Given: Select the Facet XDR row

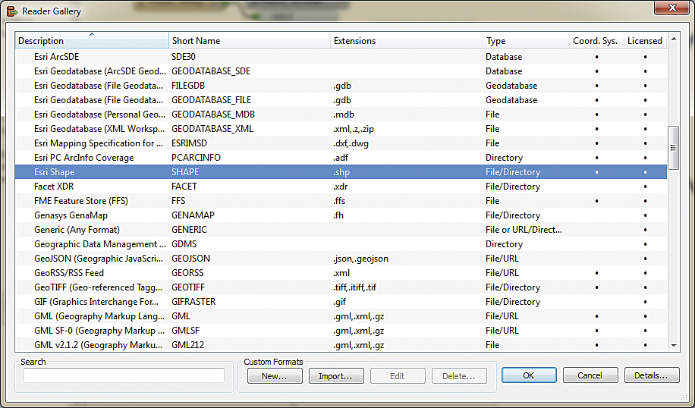Looking at the screenshot, I should click(341, 186).
